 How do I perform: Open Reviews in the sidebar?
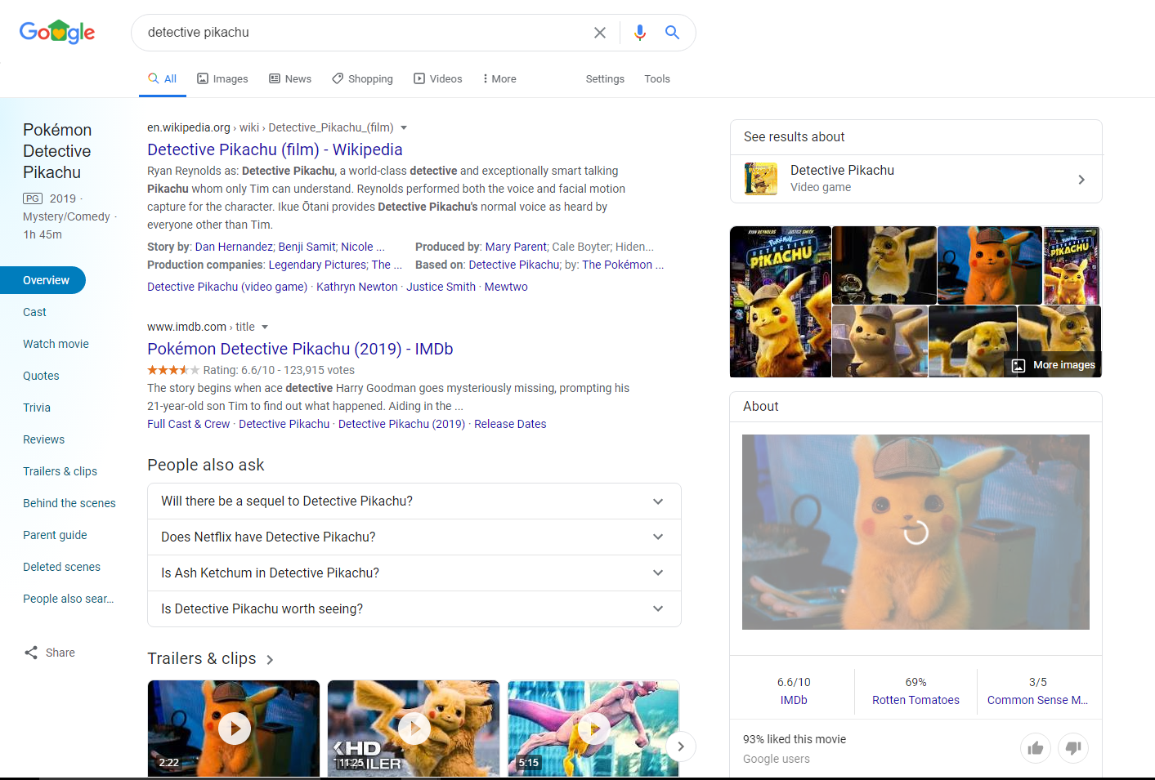(x=43, y=439)
